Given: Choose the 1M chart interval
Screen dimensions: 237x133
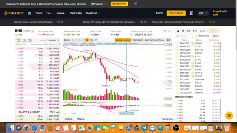Looking at the screenshot, I should point(96,40).
